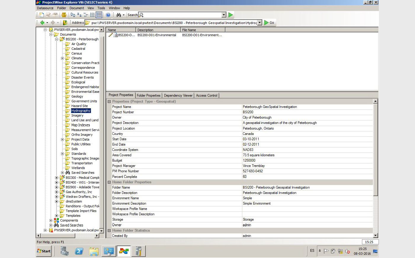Screen dimensions: 415x258
Task: Sort by the Description column header
Action: click(158, 30)
